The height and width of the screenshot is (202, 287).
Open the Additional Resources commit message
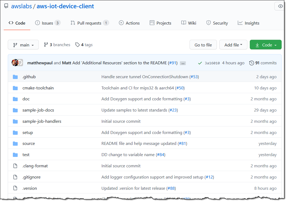(x=119, y=63)
